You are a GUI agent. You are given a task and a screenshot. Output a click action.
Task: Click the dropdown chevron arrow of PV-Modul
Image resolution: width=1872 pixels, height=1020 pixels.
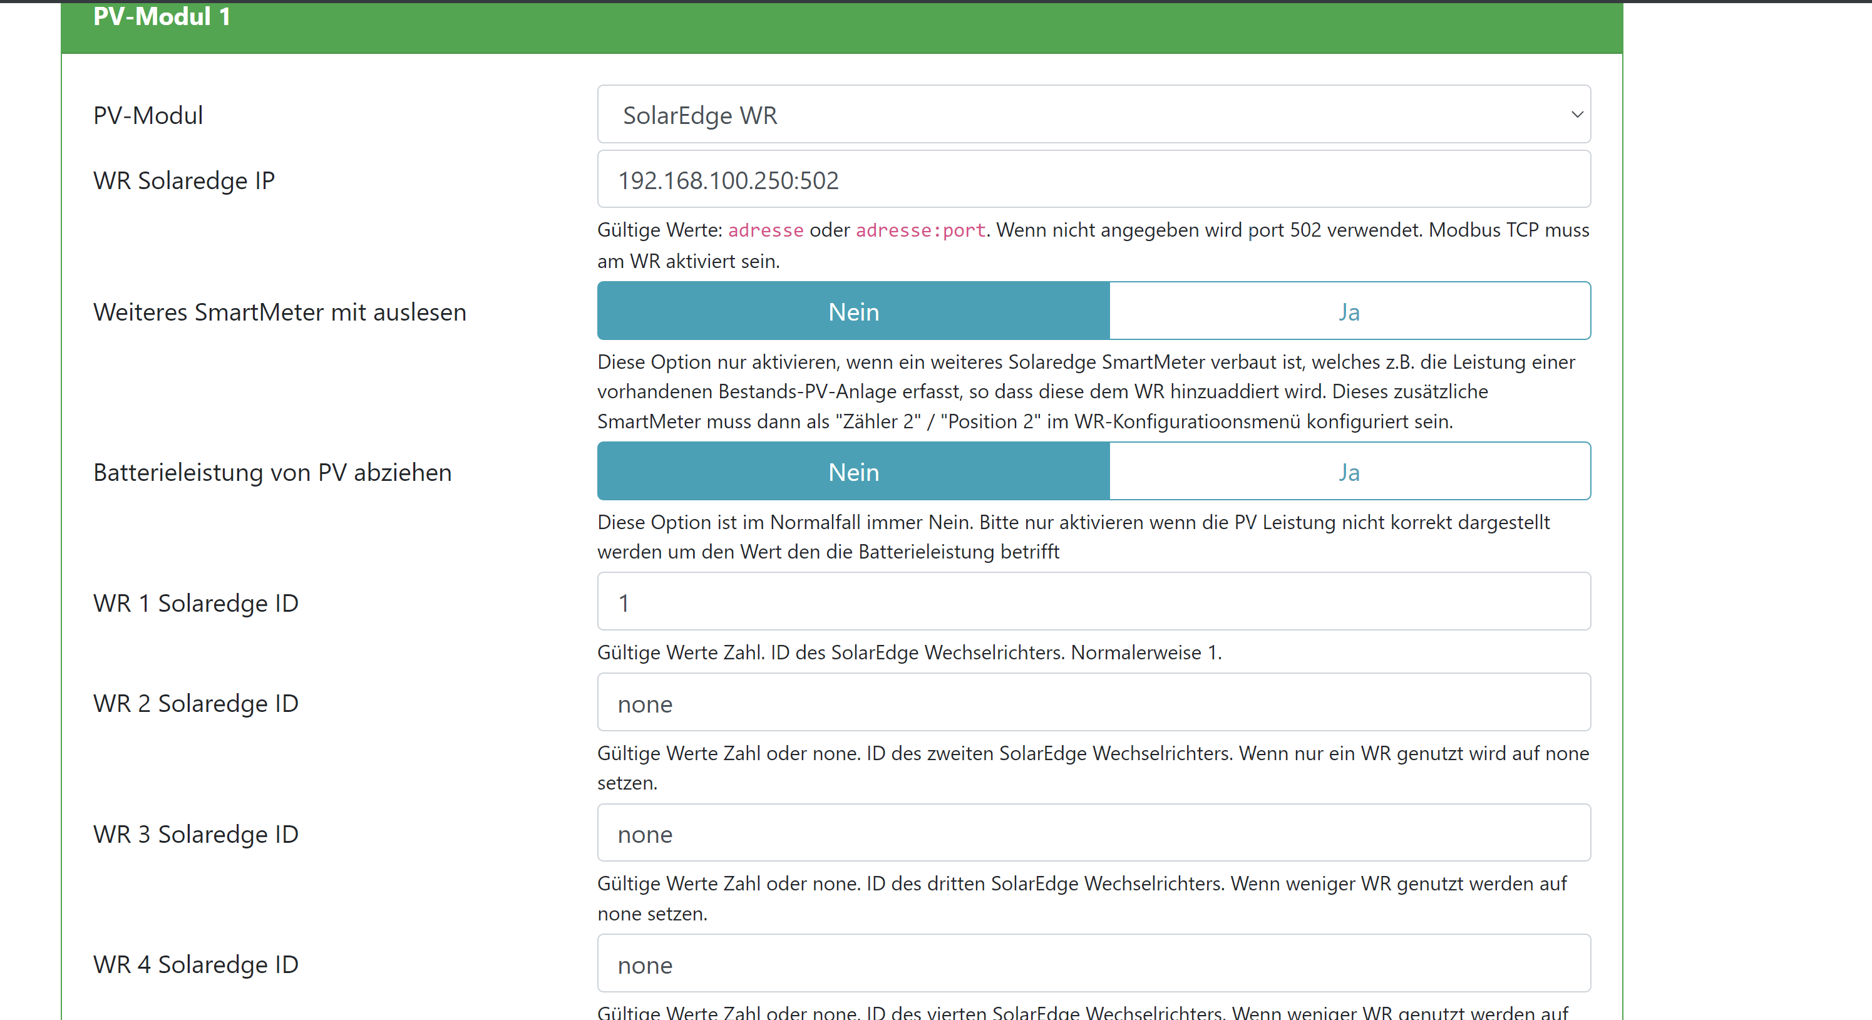[1576, 115]
